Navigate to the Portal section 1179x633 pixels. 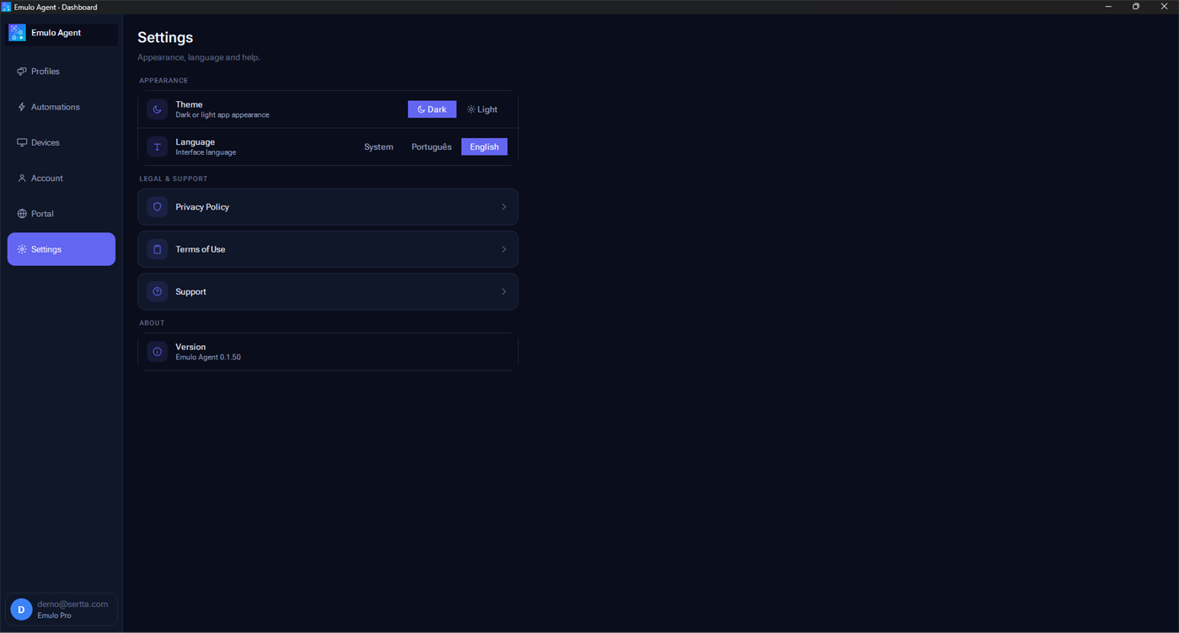pos(62,214)
